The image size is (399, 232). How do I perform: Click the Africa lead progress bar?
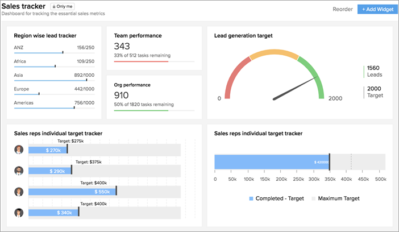pos(54,67)
